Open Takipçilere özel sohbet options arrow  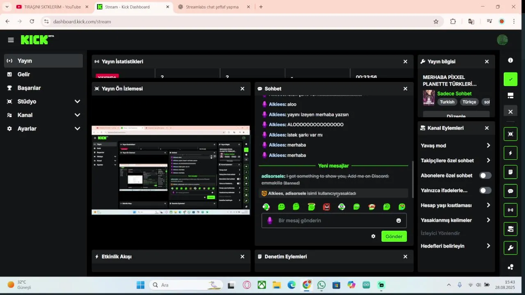(x=488, y=160)
